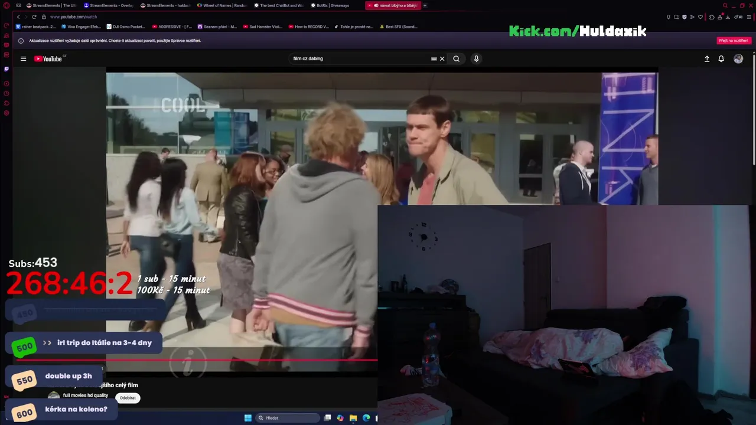The width and height of the screenshot is (756, 425).
Task: Click the YouTube search magnifier button
Action: [456, 58]
